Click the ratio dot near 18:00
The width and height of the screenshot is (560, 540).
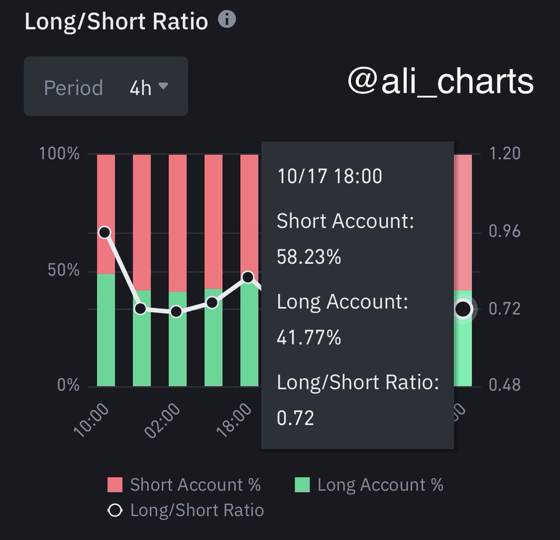tap(248, 277)
